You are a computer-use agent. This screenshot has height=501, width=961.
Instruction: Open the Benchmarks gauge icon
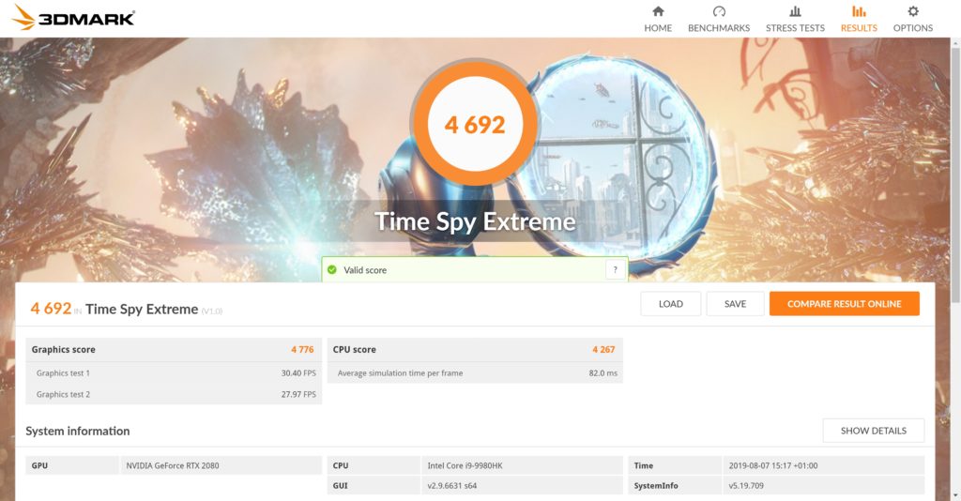pos(719,12)
